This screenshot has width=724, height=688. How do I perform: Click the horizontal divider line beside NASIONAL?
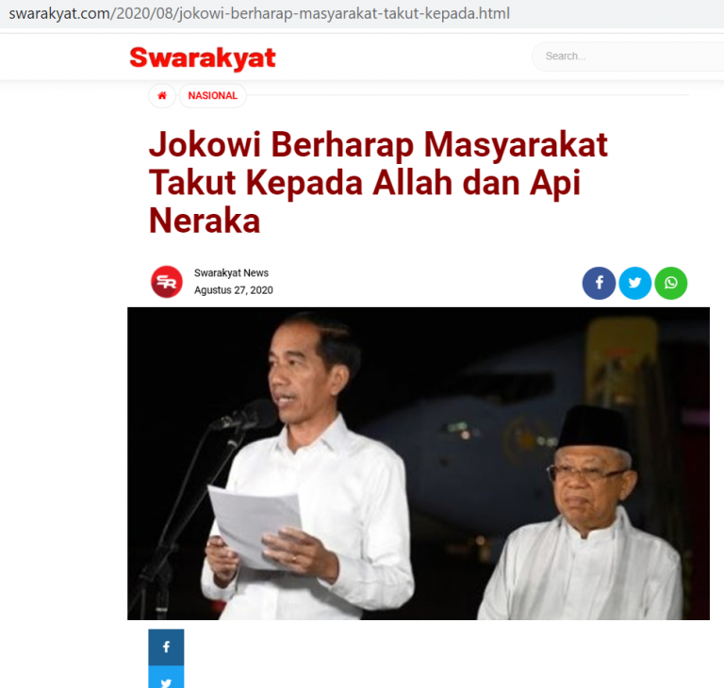click(x=468, y=95)
